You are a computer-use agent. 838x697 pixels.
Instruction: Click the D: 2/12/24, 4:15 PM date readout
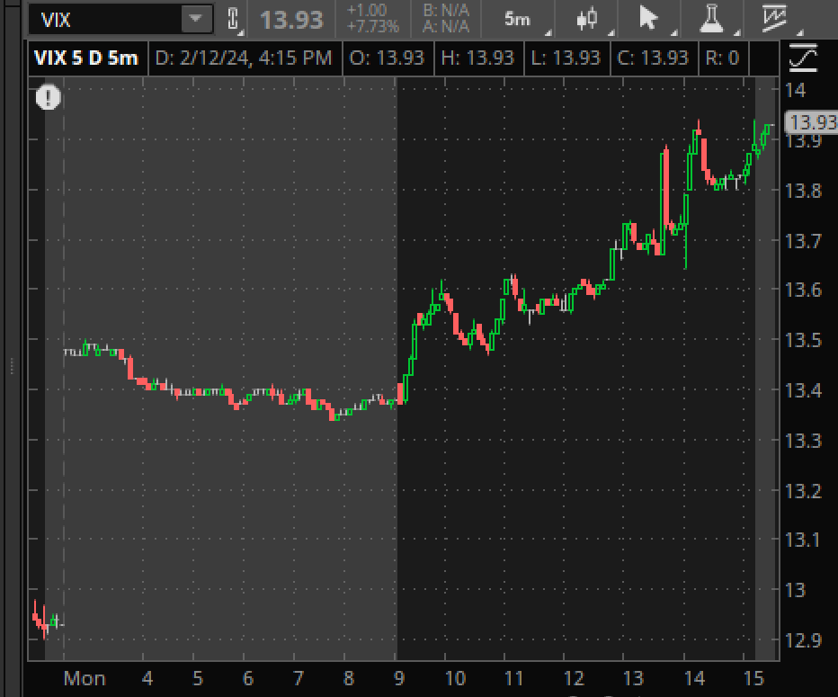pyautogui.click(x=244, y=58)
